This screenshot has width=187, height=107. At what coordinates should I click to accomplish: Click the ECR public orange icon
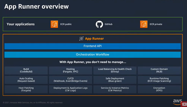point(54,24)
